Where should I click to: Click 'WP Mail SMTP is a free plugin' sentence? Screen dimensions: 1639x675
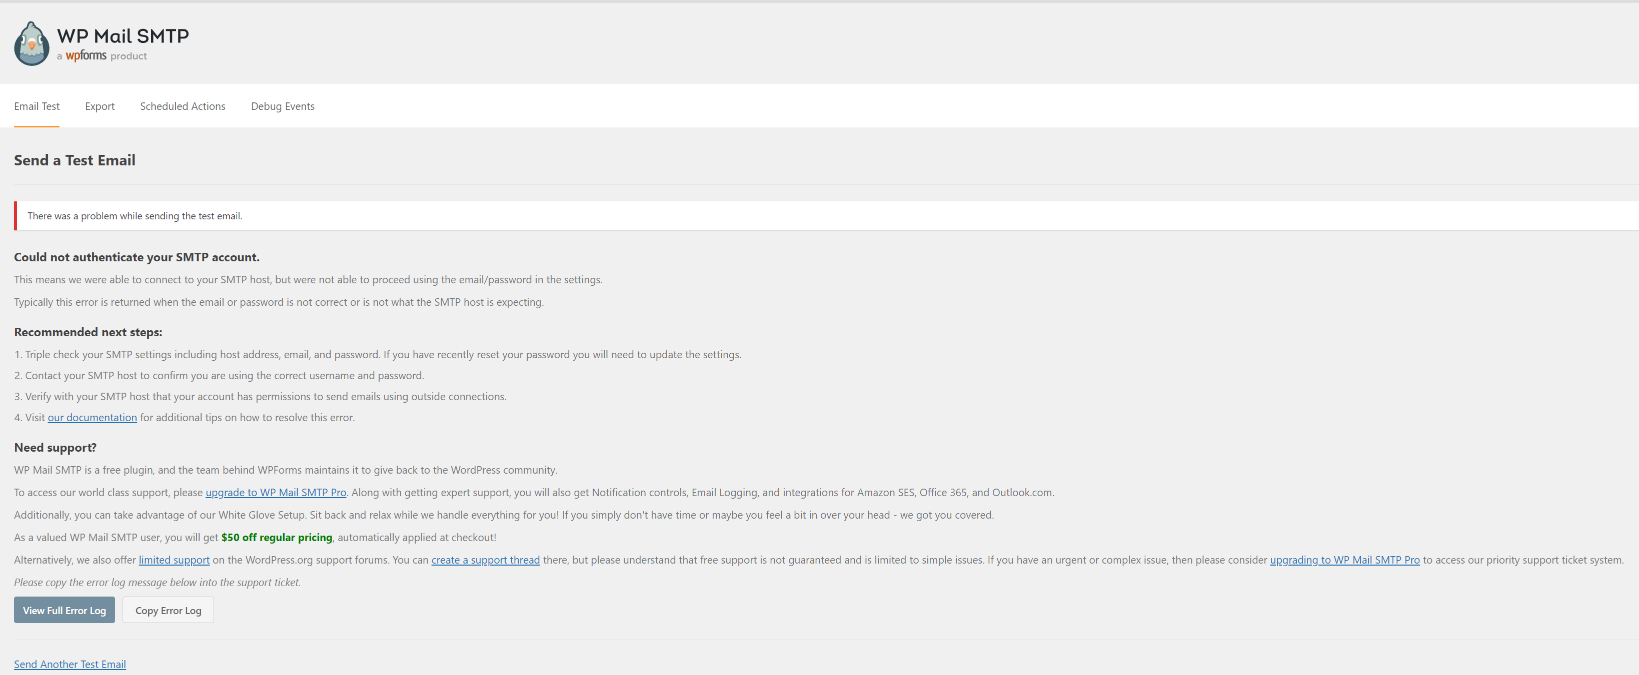[286, 470]
